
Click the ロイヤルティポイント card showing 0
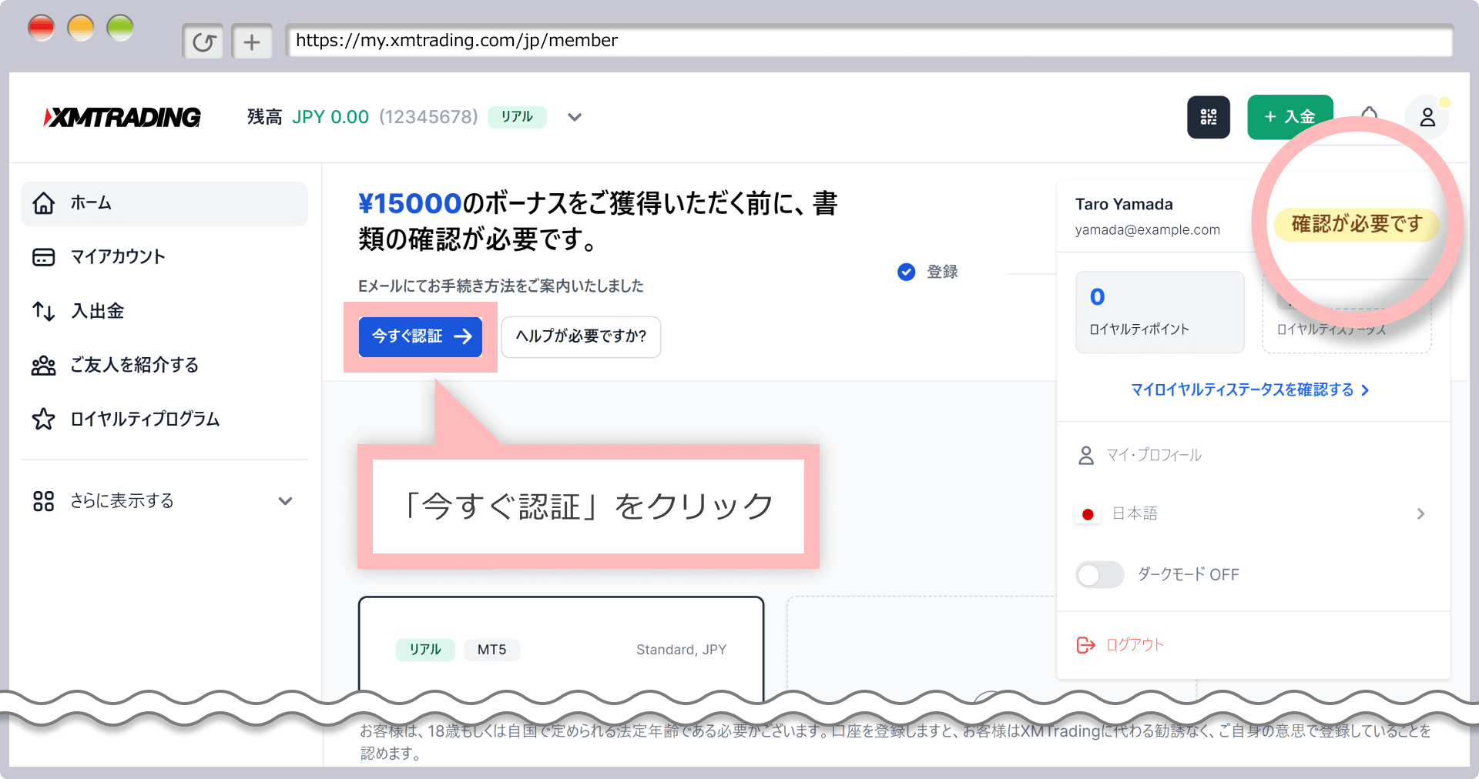click(1159, 312)
